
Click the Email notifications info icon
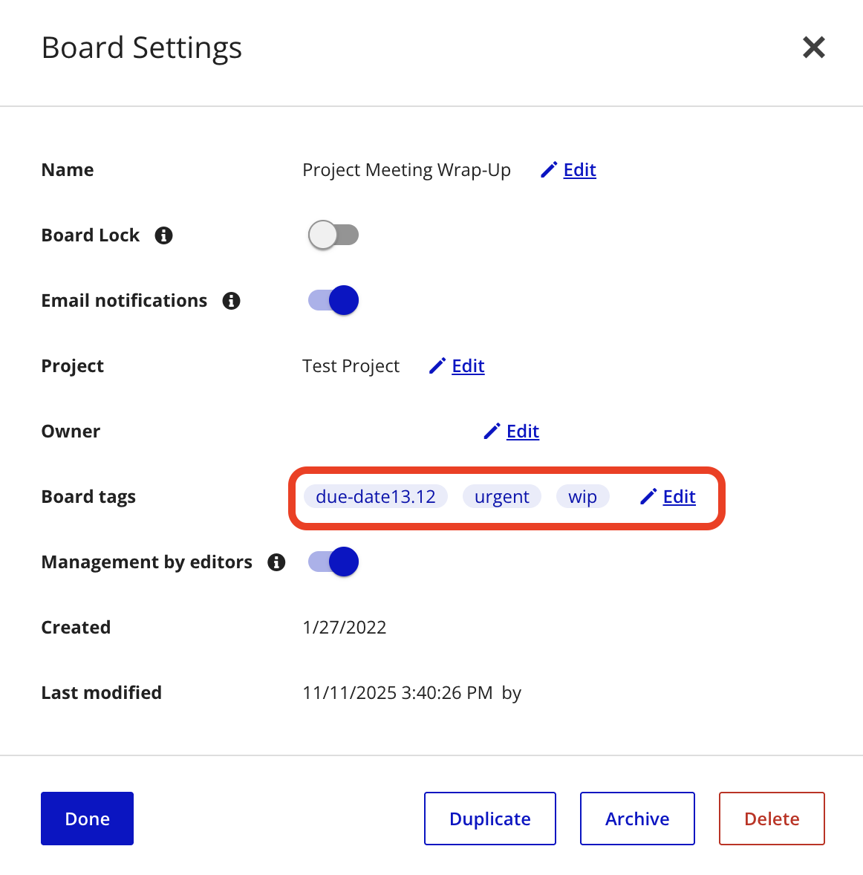coord(231,301)
